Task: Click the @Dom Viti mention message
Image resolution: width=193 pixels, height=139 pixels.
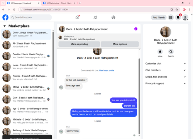Action: (x=129, y=106)
